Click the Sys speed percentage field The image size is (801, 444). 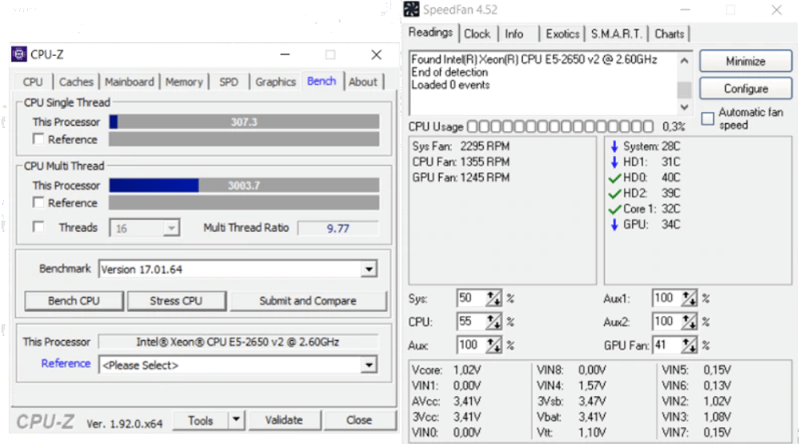pyautogui.click(x=472, y=298)
